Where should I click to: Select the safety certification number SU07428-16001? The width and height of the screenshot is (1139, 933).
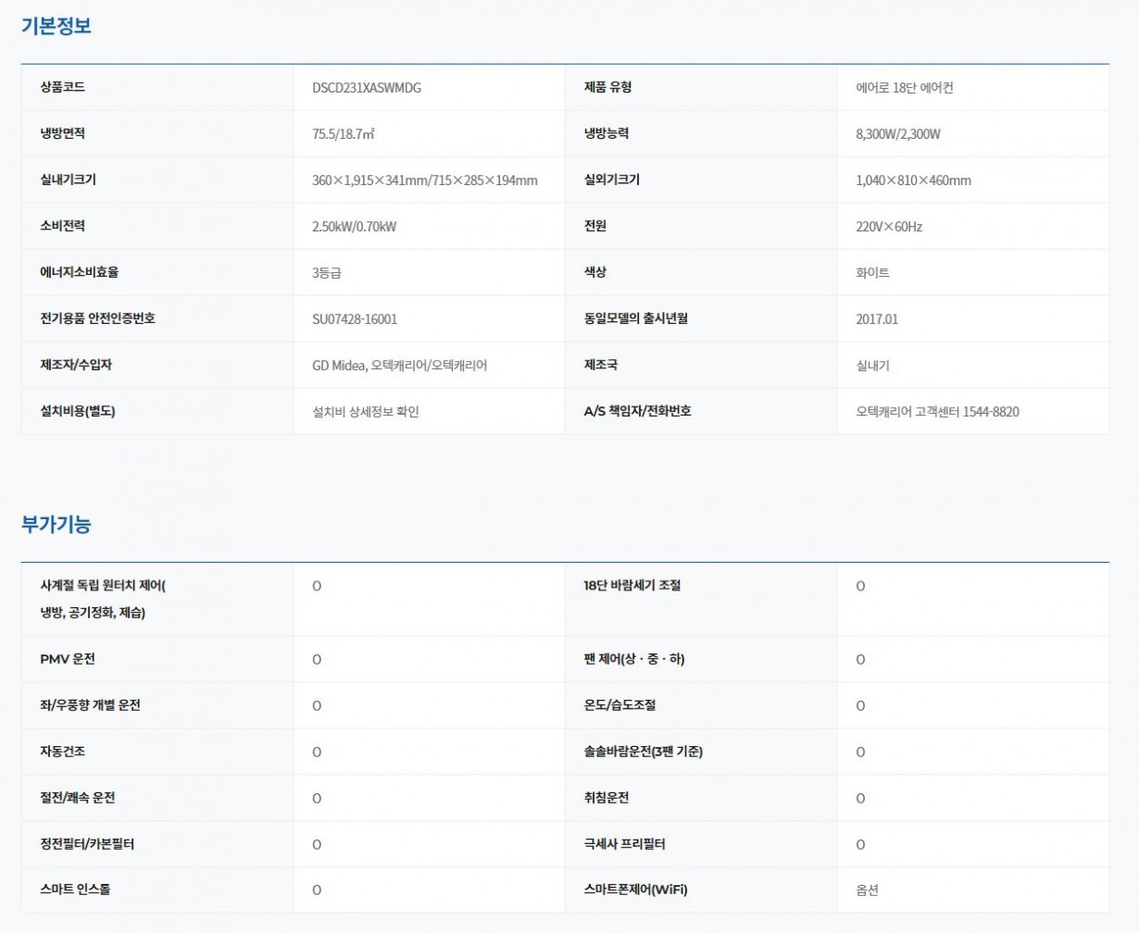[x=355, y=319]
